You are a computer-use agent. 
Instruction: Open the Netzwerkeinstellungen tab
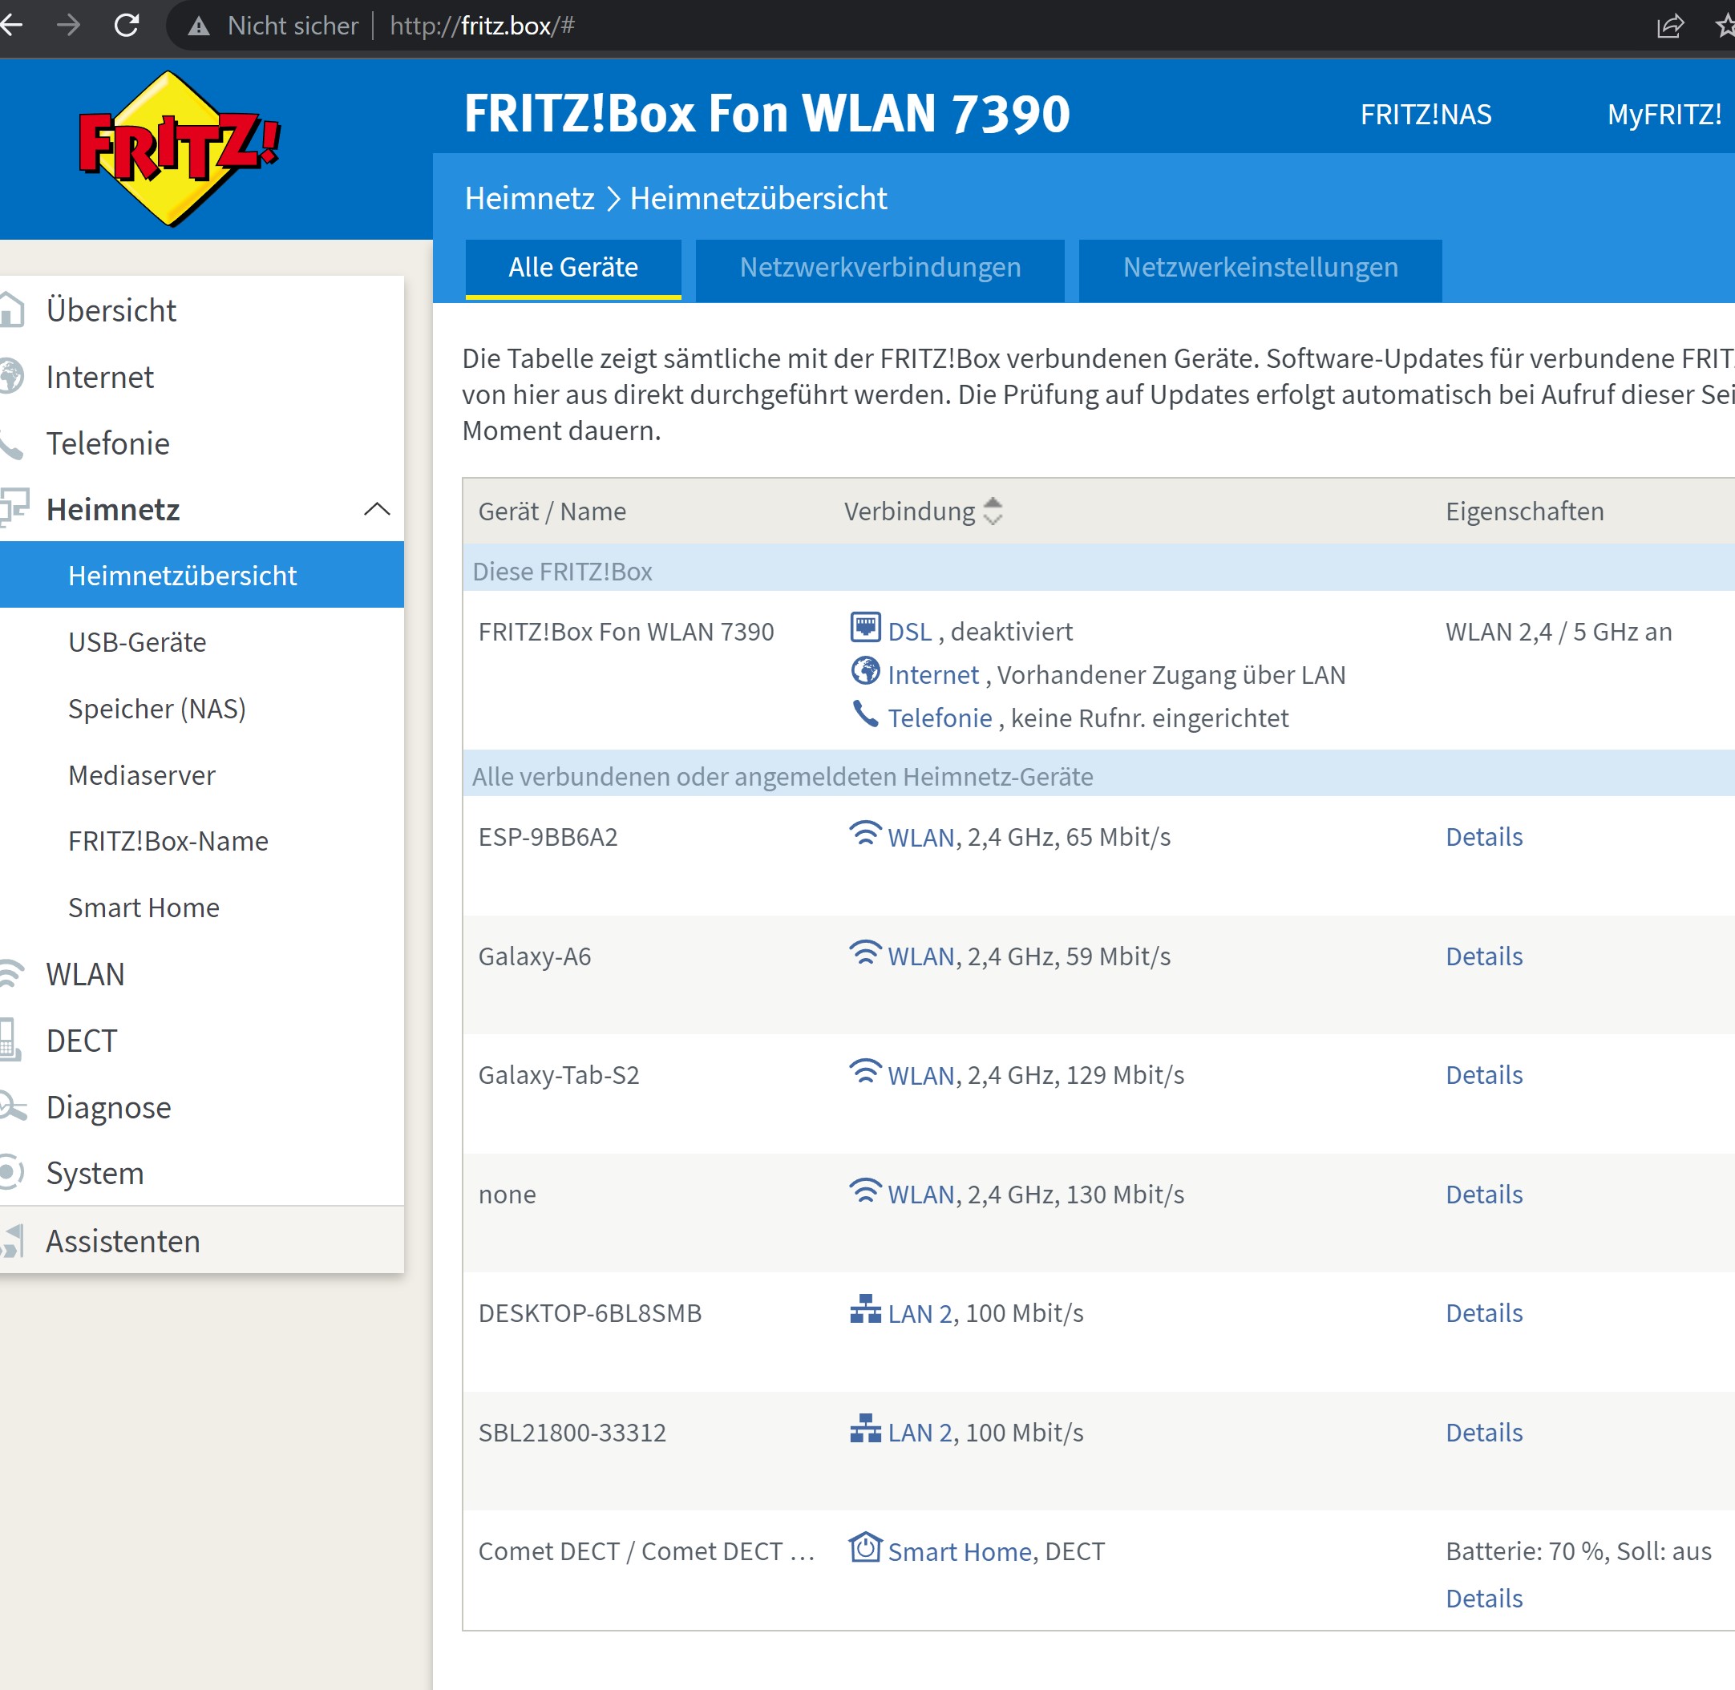(1260, 268)
